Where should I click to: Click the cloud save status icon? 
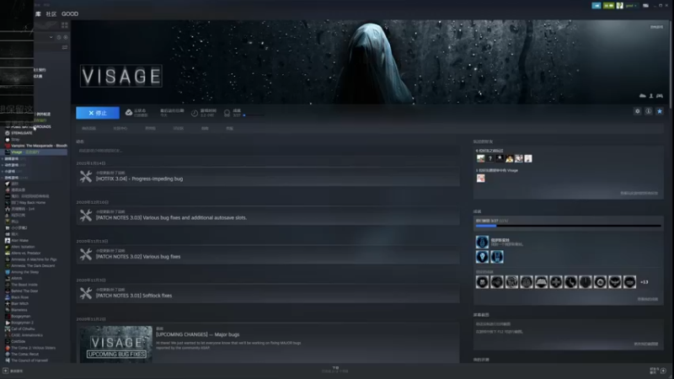point(129,113)
